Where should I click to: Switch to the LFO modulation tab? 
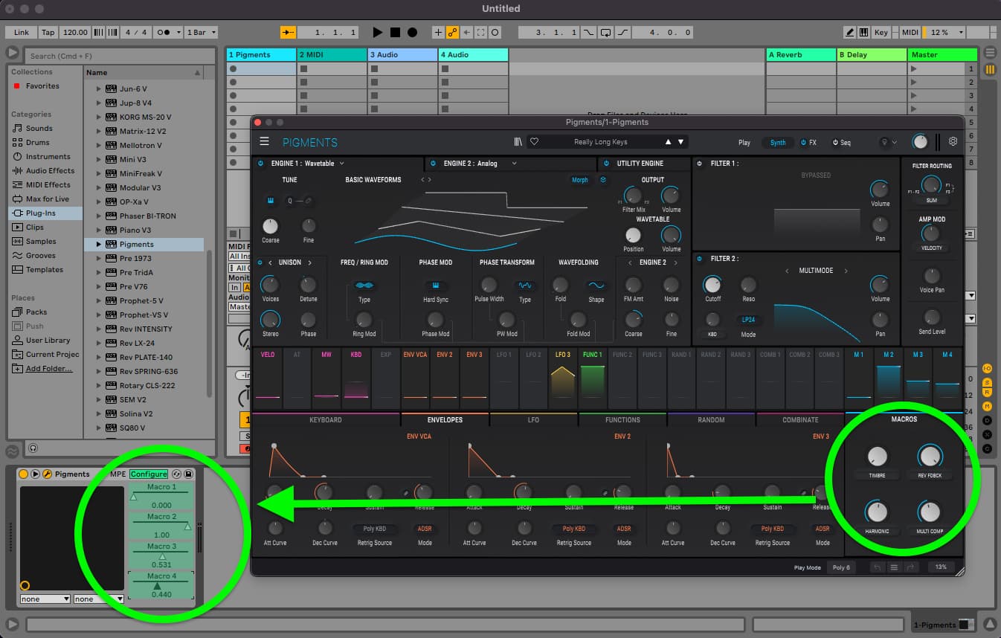(533, 420)
